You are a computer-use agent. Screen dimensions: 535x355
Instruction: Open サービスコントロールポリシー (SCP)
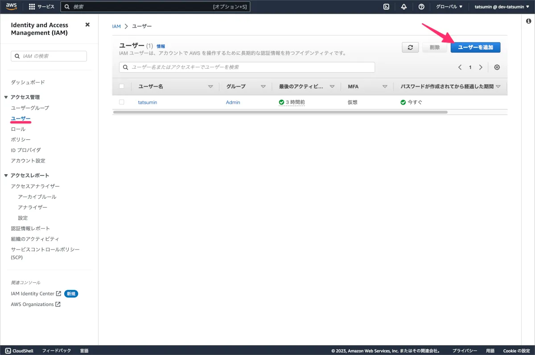click(x=45, y=253)
